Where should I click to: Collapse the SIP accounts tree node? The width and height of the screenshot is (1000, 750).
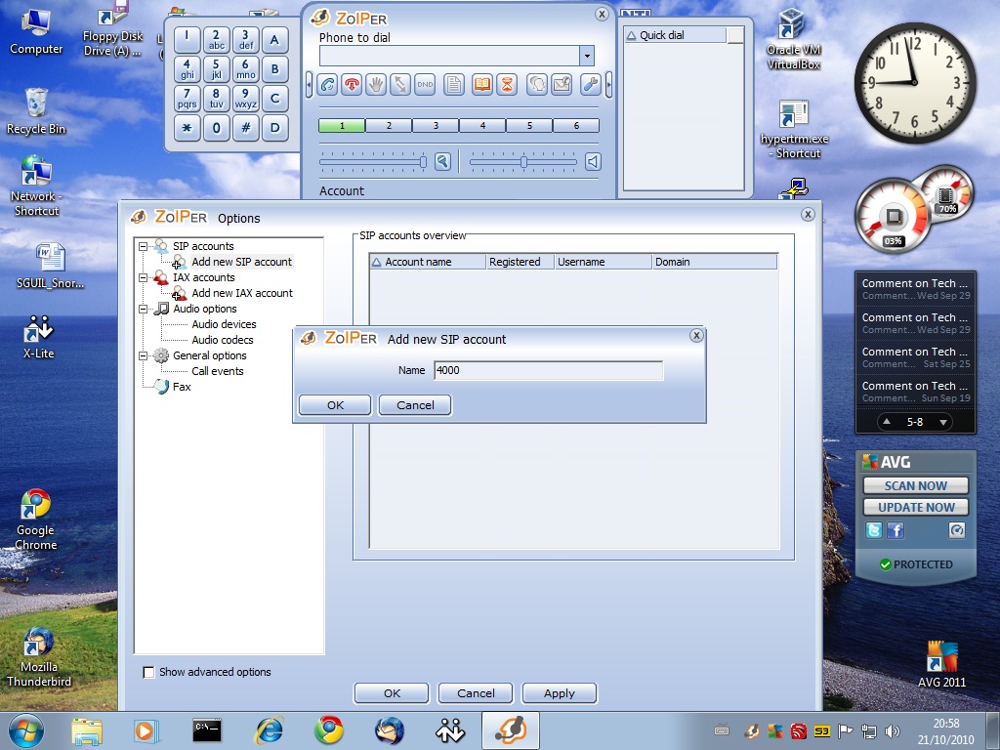tap(144, 246)
